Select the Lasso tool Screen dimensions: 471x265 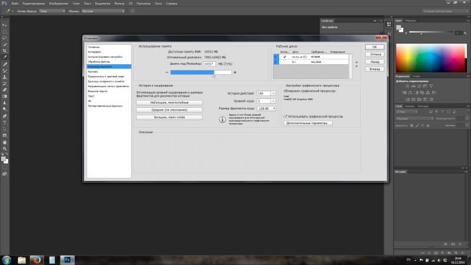click(5, 38)
